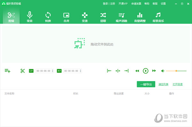192x127 pixels.
Task: Click the 大小 size column header
Action: coord(147,94)
